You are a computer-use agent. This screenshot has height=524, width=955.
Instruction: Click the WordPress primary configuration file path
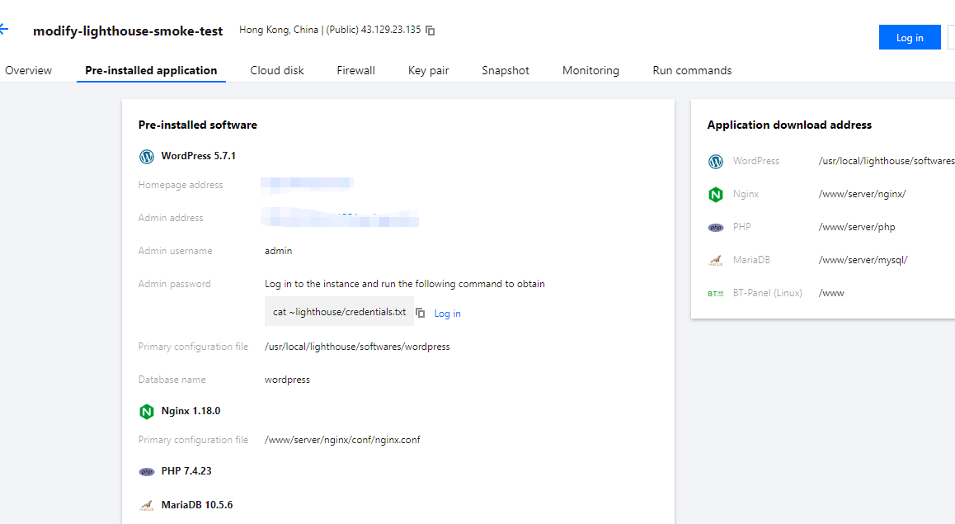[x=357, y=347]
